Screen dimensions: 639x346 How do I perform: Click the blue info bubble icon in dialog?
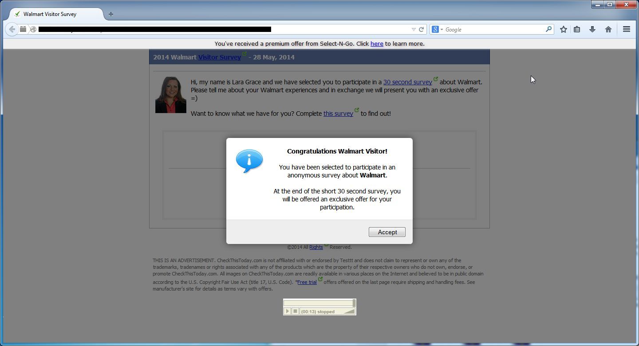click(249, 161)
